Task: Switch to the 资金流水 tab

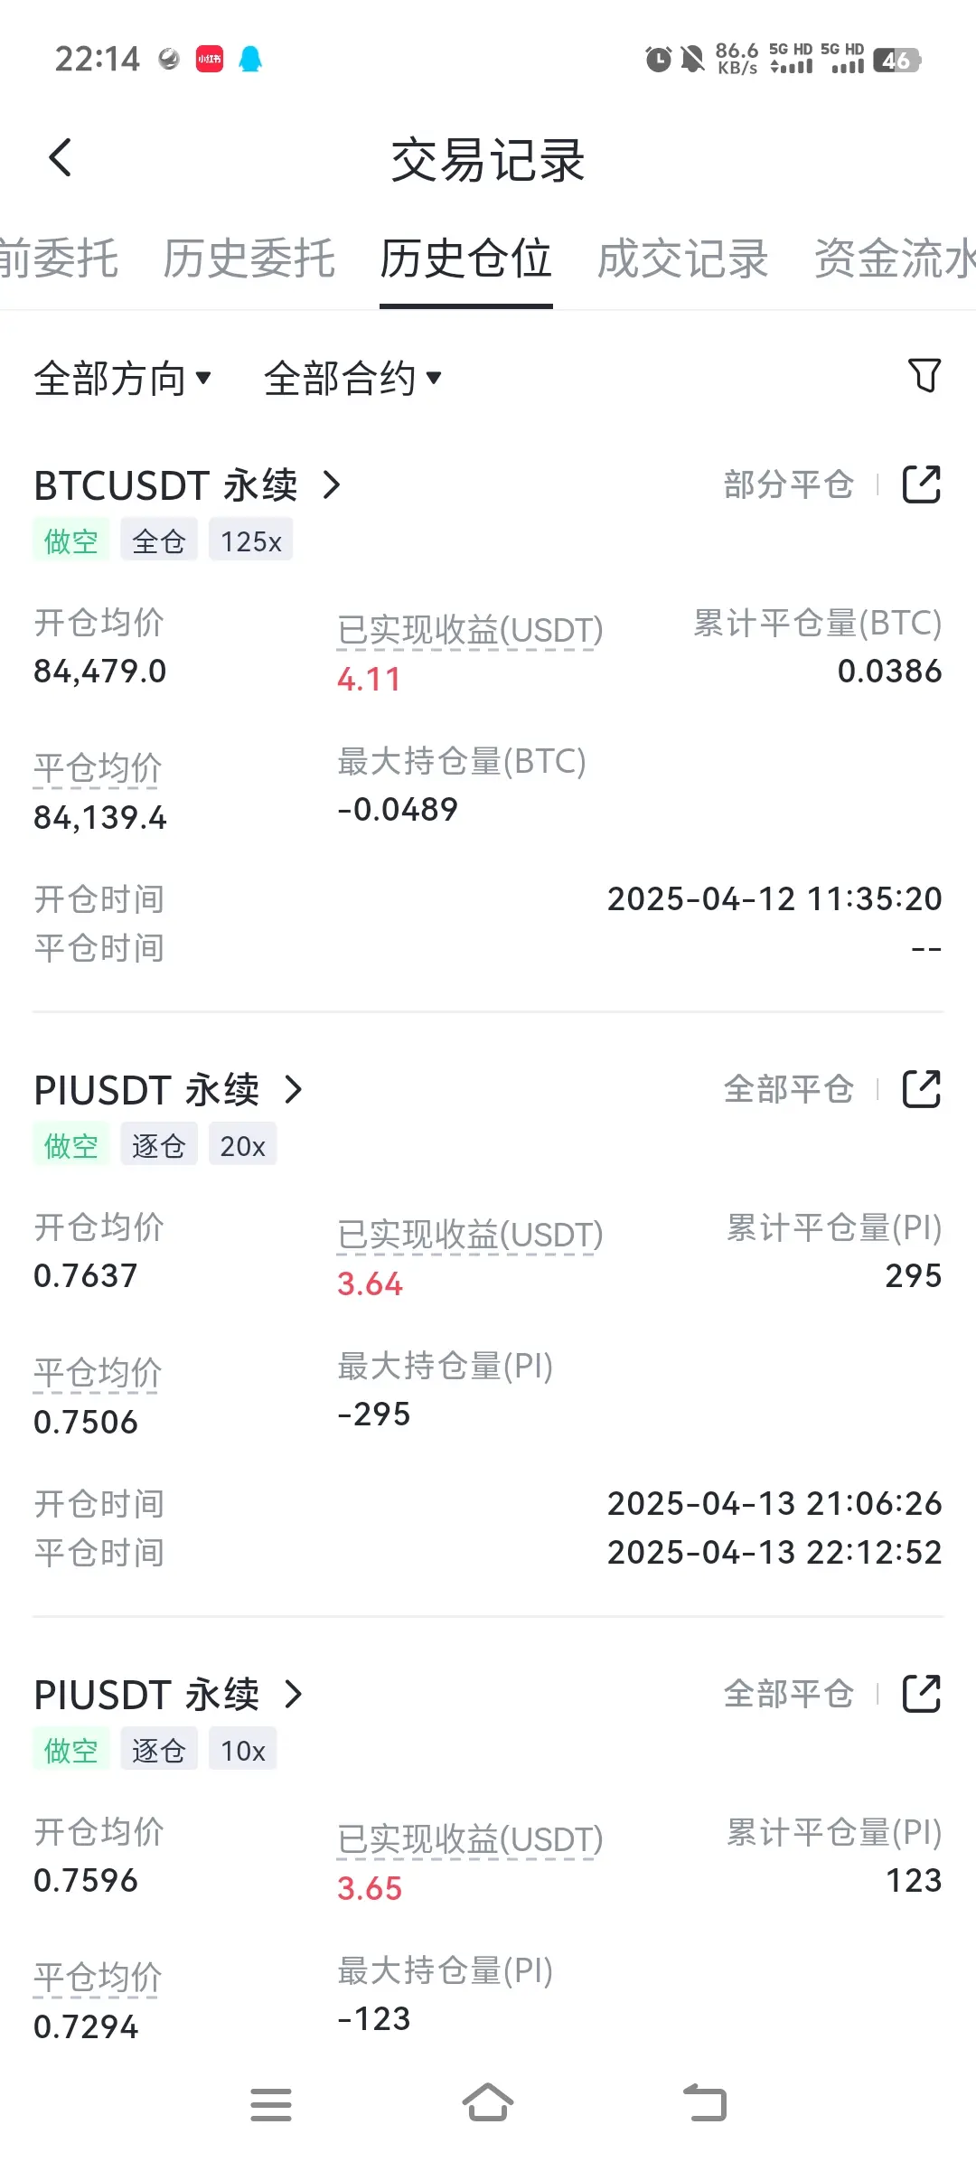Action: point(895,259)
